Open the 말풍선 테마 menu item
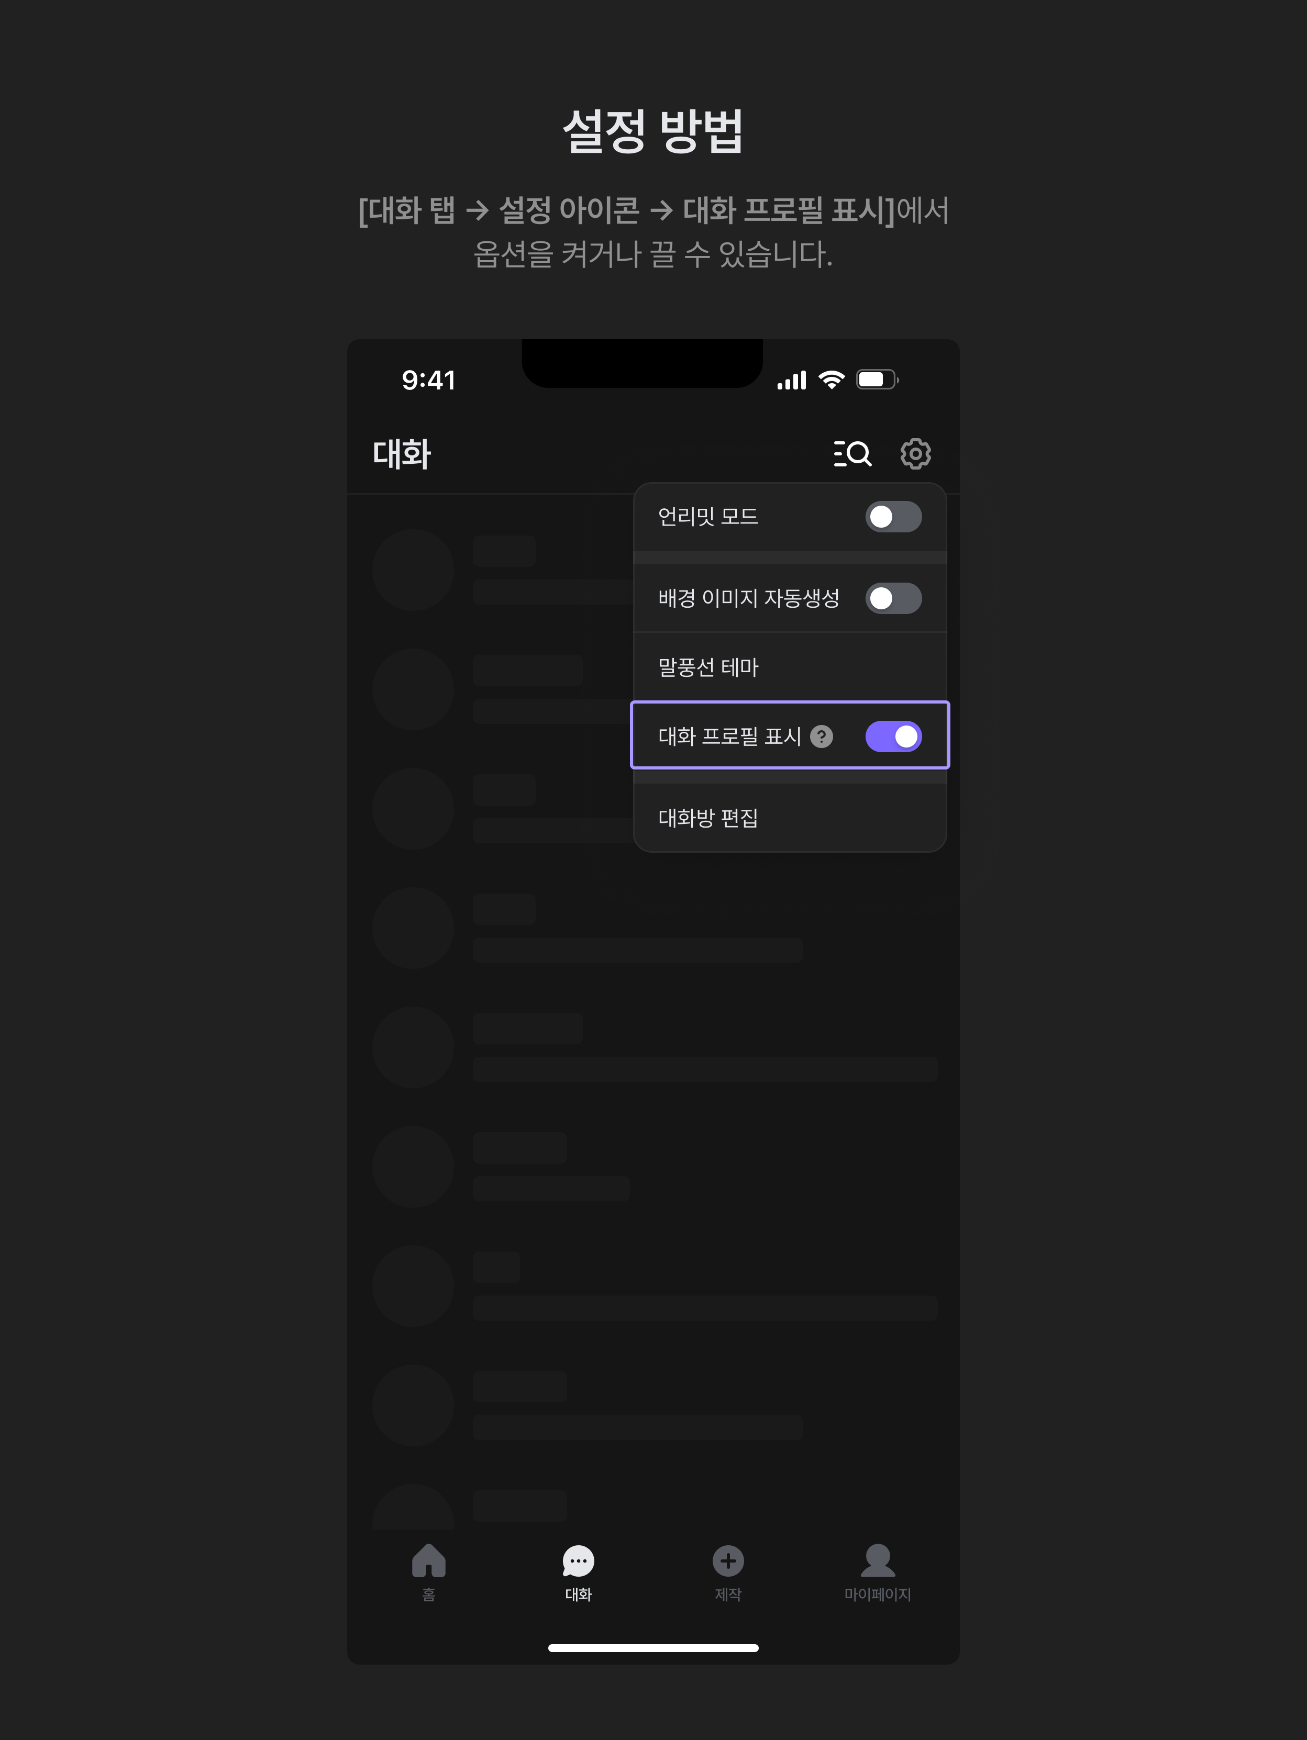 point(789,667)
